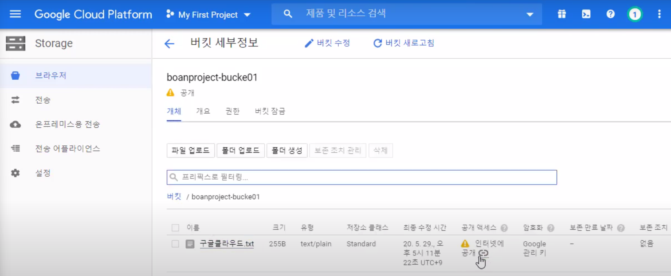Switch to the 개체 tab
The width and height of the screenshot is (671, 276).
(x=174, y=111)
